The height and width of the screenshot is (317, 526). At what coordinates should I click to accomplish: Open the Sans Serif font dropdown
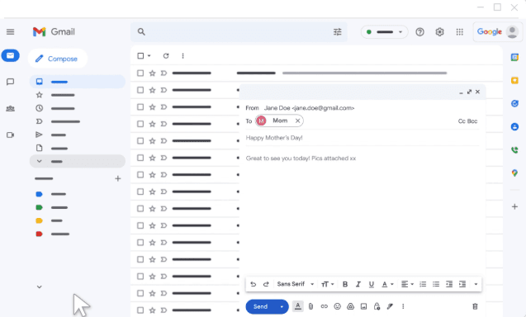296,284
